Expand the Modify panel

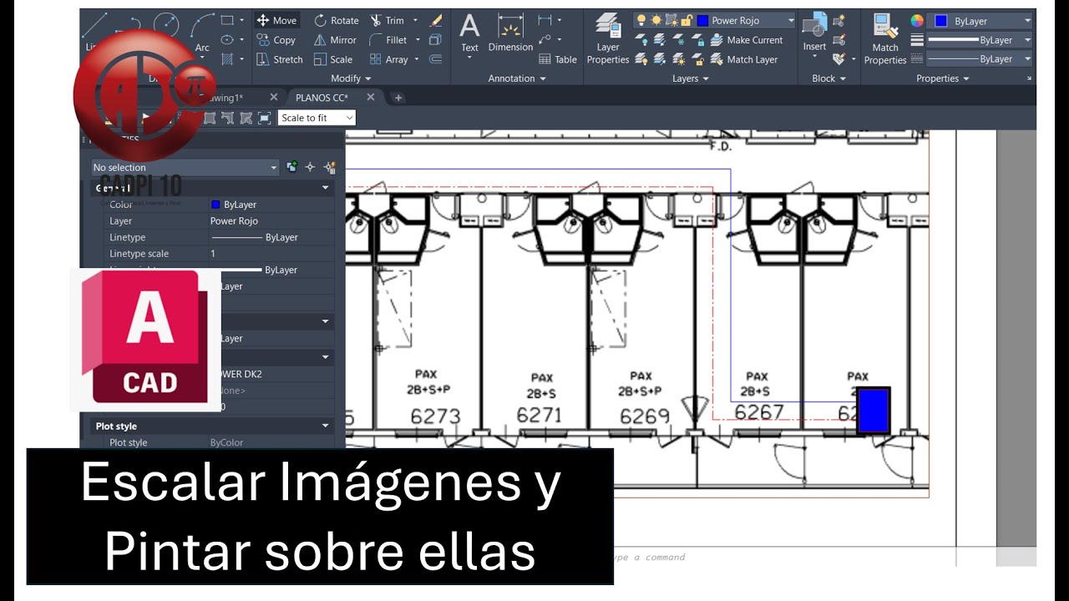(351, 78)
